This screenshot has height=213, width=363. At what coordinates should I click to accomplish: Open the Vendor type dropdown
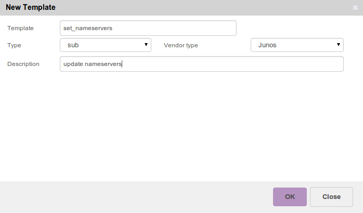click(x=297, y=45)
